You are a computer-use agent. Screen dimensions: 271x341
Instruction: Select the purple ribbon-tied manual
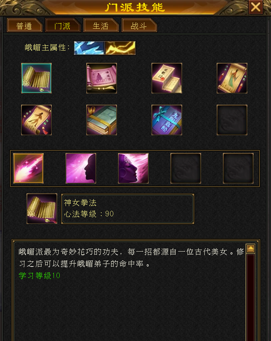pos(167,120)
